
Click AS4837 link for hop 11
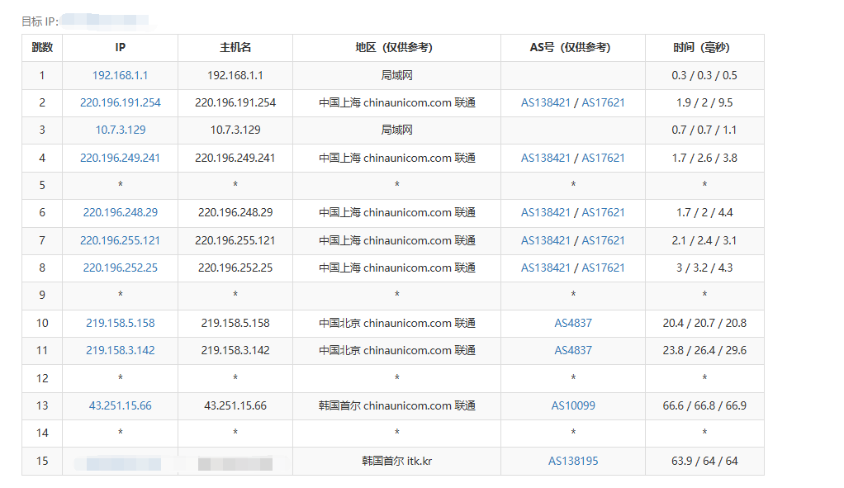(573, 350)
